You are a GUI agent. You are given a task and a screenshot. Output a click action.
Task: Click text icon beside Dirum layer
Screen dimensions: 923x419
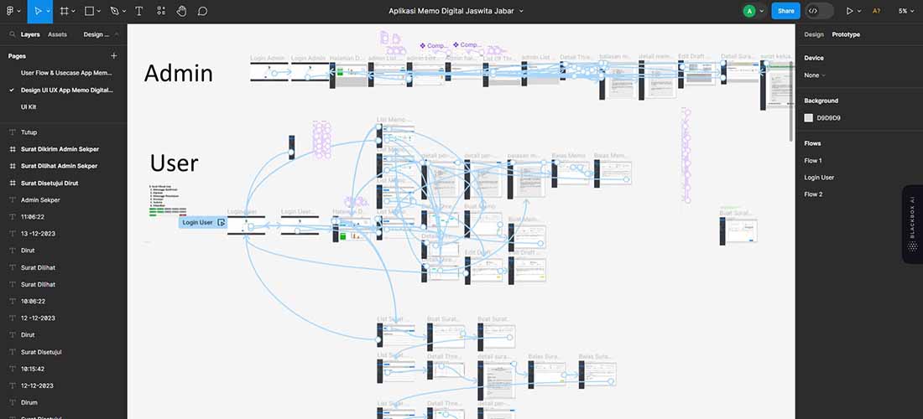coord(13,402)
